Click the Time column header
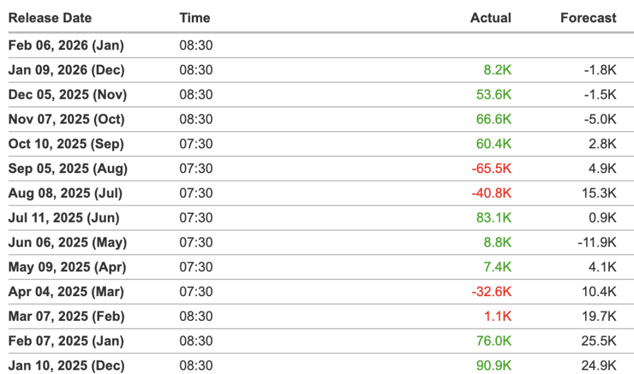The width and height of the screenshot is (634, 374). 195,18
